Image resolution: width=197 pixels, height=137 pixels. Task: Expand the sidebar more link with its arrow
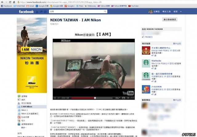[24, 127]
